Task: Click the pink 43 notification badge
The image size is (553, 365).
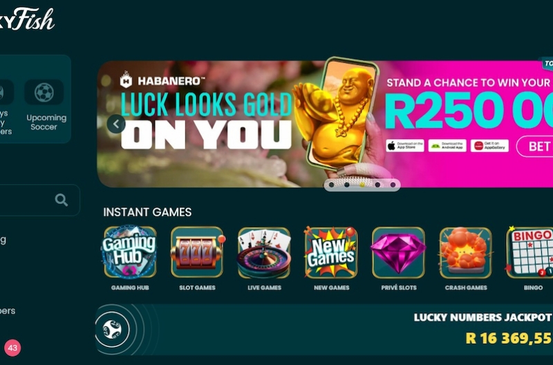Action: tap(12, 348)
